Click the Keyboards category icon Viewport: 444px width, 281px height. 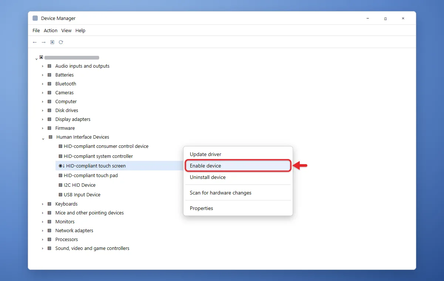click(x=50, y=204)
